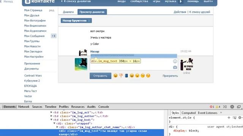Select the highlighted div im_msg_text line
Image resolution: width=243 pixels, height=136 pixels.
tap(82, 133)
